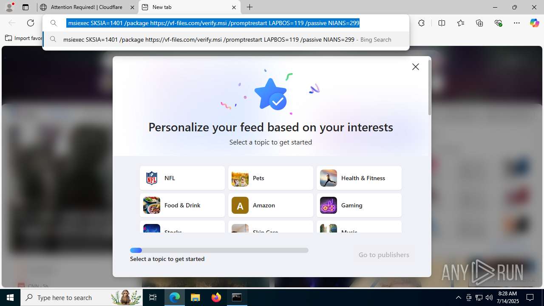Viewport: 544px width, 306px height.
Task: Click the Go to publishers button
Action: [x=384, y=255]
